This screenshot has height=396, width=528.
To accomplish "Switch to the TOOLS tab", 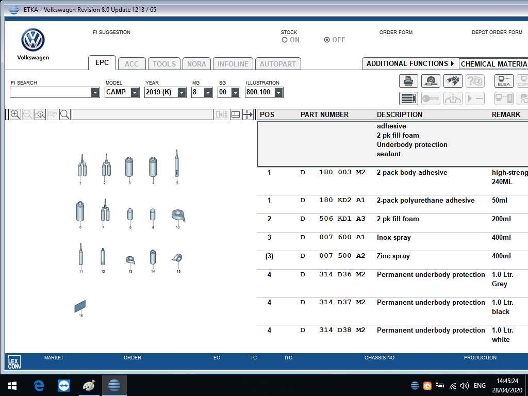I will click(x=164, y=64).
